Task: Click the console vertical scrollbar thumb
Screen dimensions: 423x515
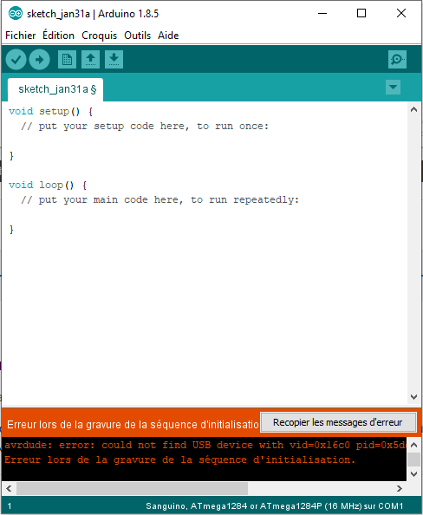Action: (413, 460)
